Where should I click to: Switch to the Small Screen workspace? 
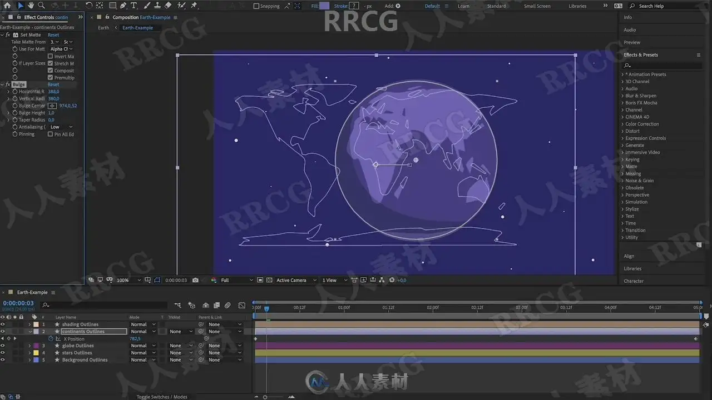coord(537,6)
